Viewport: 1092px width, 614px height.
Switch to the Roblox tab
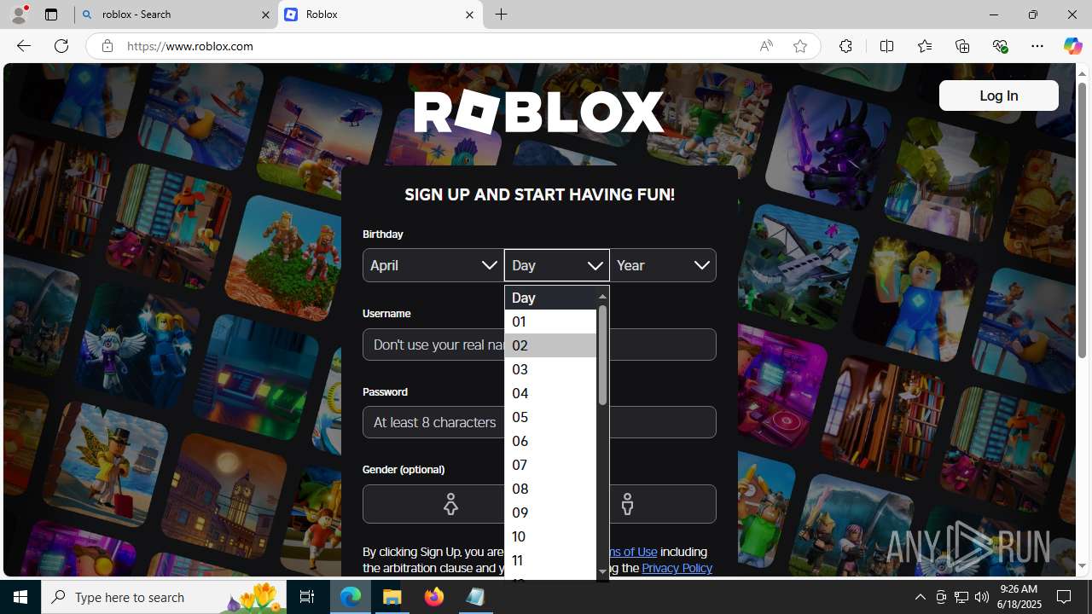coord(380,14)
